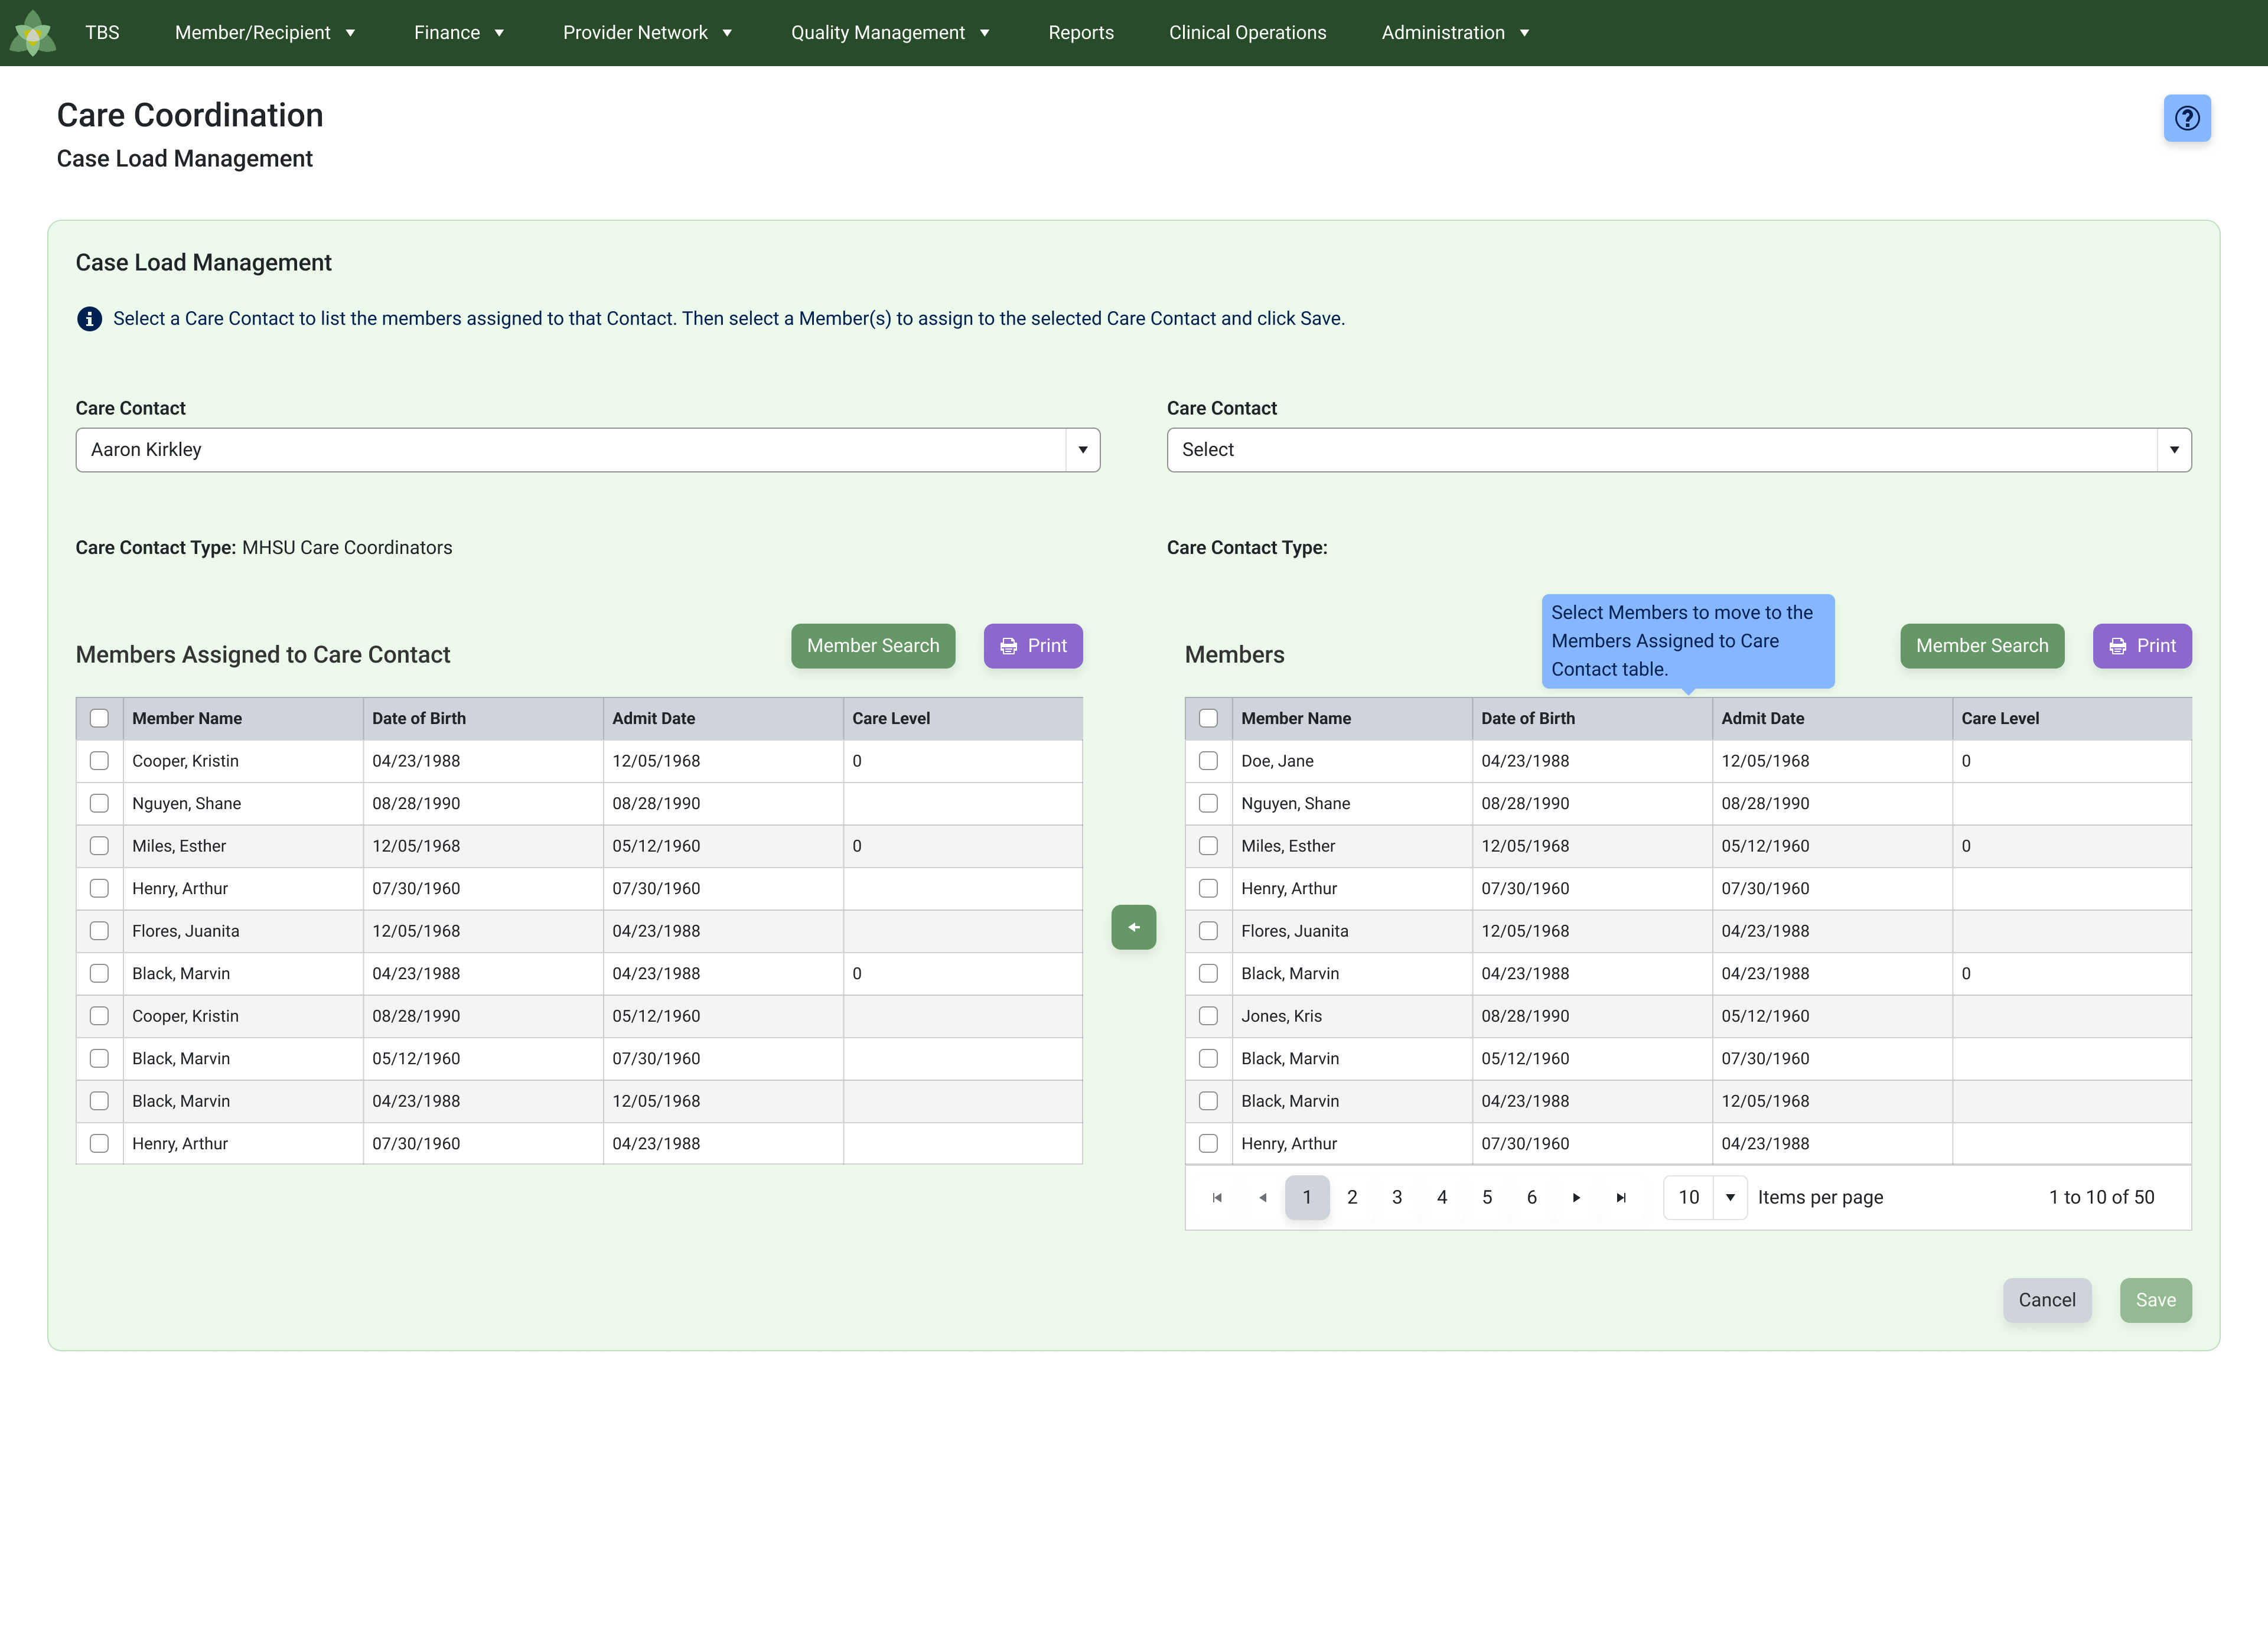Check the Doe, Jane row checkbox
Viewport: 2268px width, 1630px height.
click(1208, 761)
